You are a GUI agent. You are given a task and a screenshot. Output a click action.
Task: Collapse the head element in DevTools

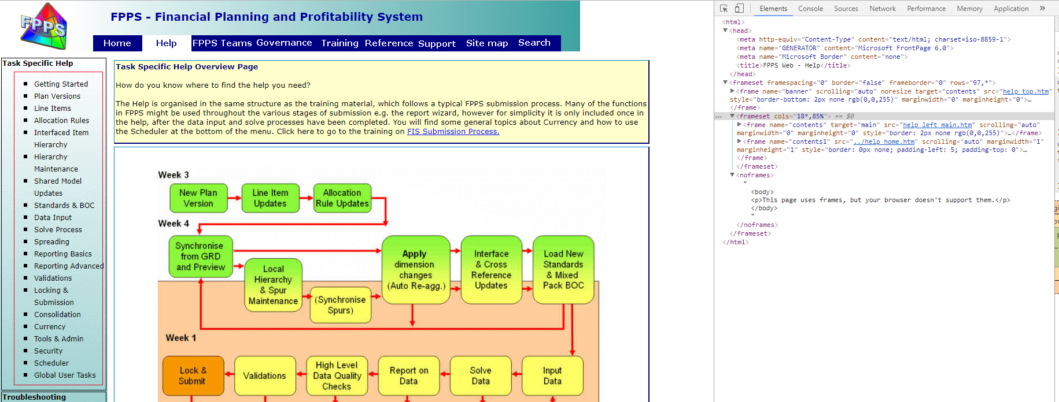pos(725,31)
